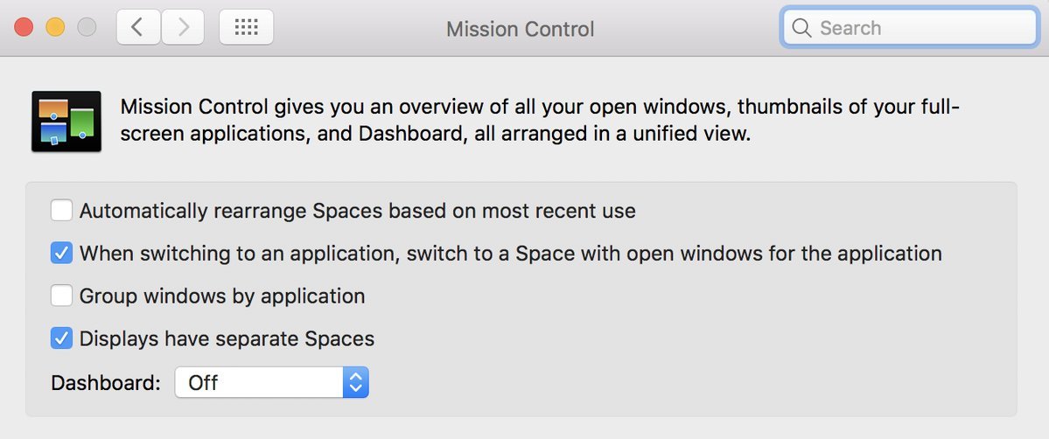Click the forward navigation arrow

[183, 27]
